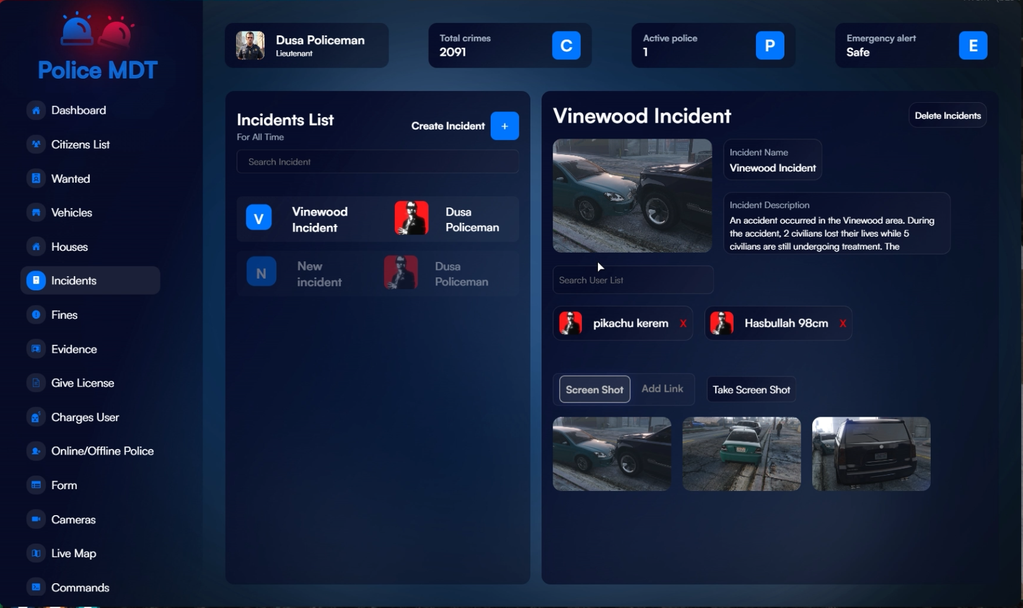The height and width of the screenshot is (608, 1023).
Task: Open the Wanted list icon
Action: pos(36,178)
